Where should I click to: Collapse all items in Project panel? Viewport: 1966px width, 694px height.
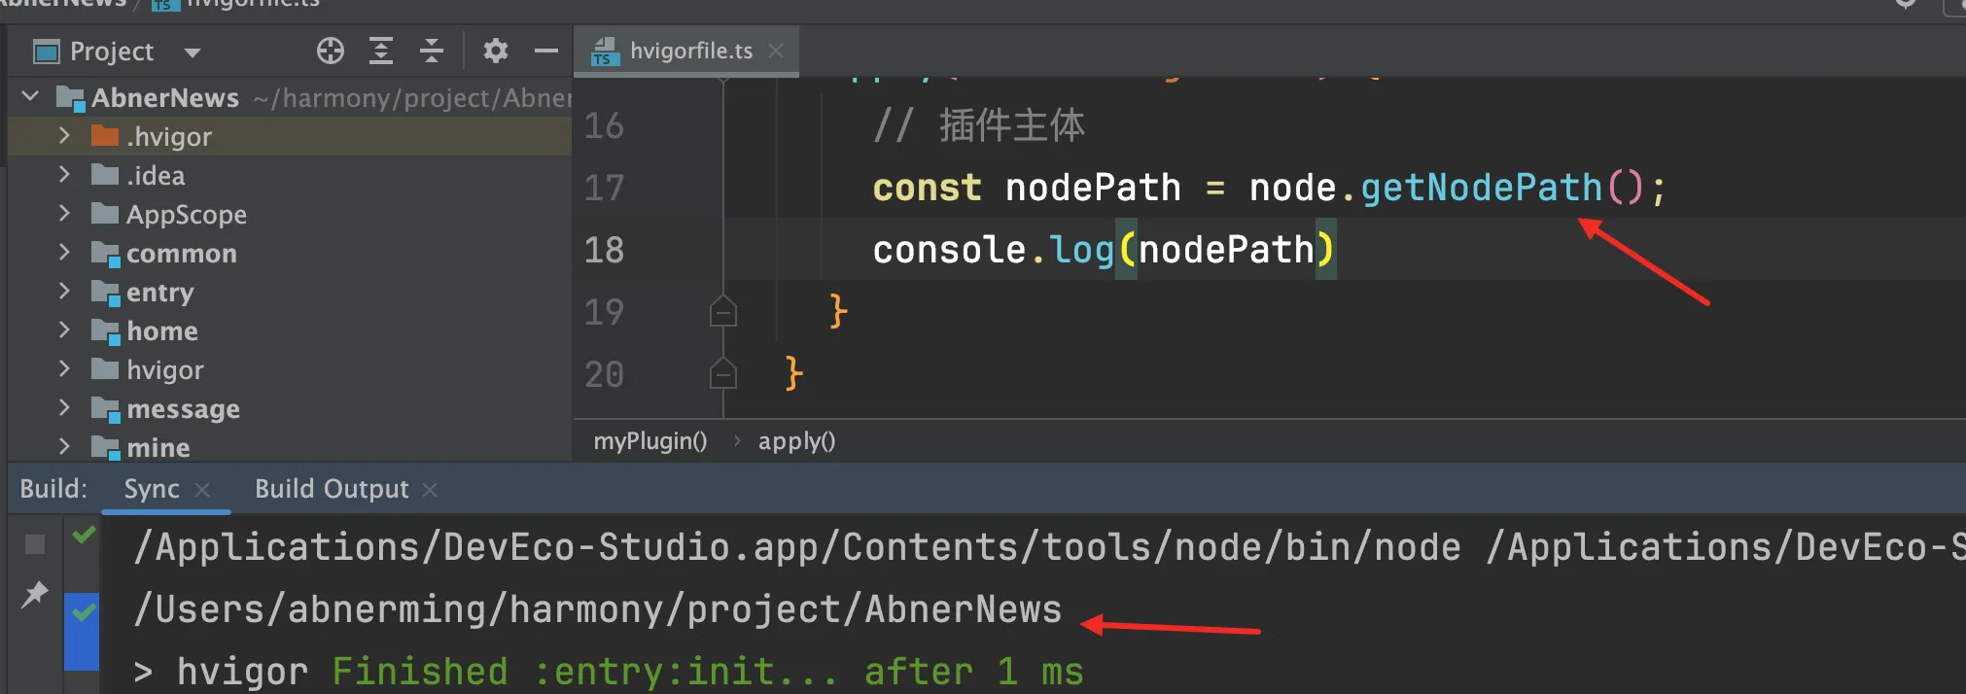(x=432, y=51)
